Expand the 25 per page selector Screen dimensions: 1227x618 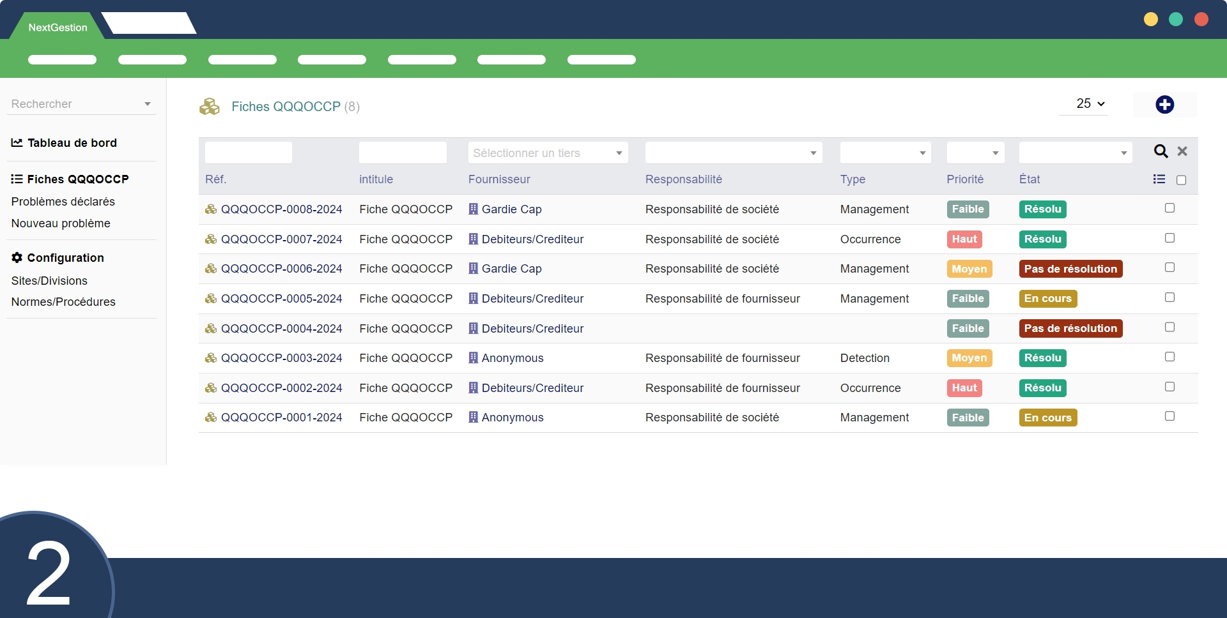(x=1090, y=103)
